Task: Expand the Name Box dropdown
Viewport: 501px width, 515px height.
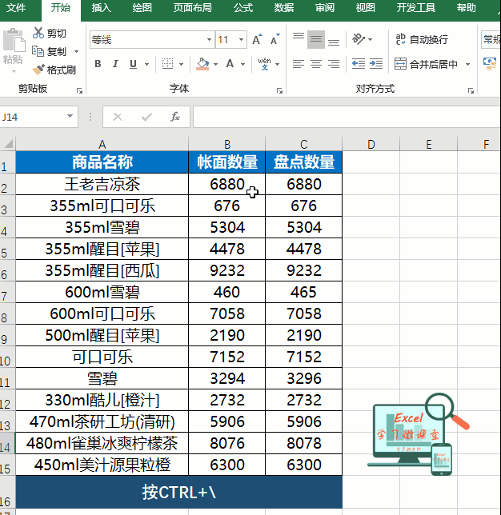Action: click(x=70, y=116)
